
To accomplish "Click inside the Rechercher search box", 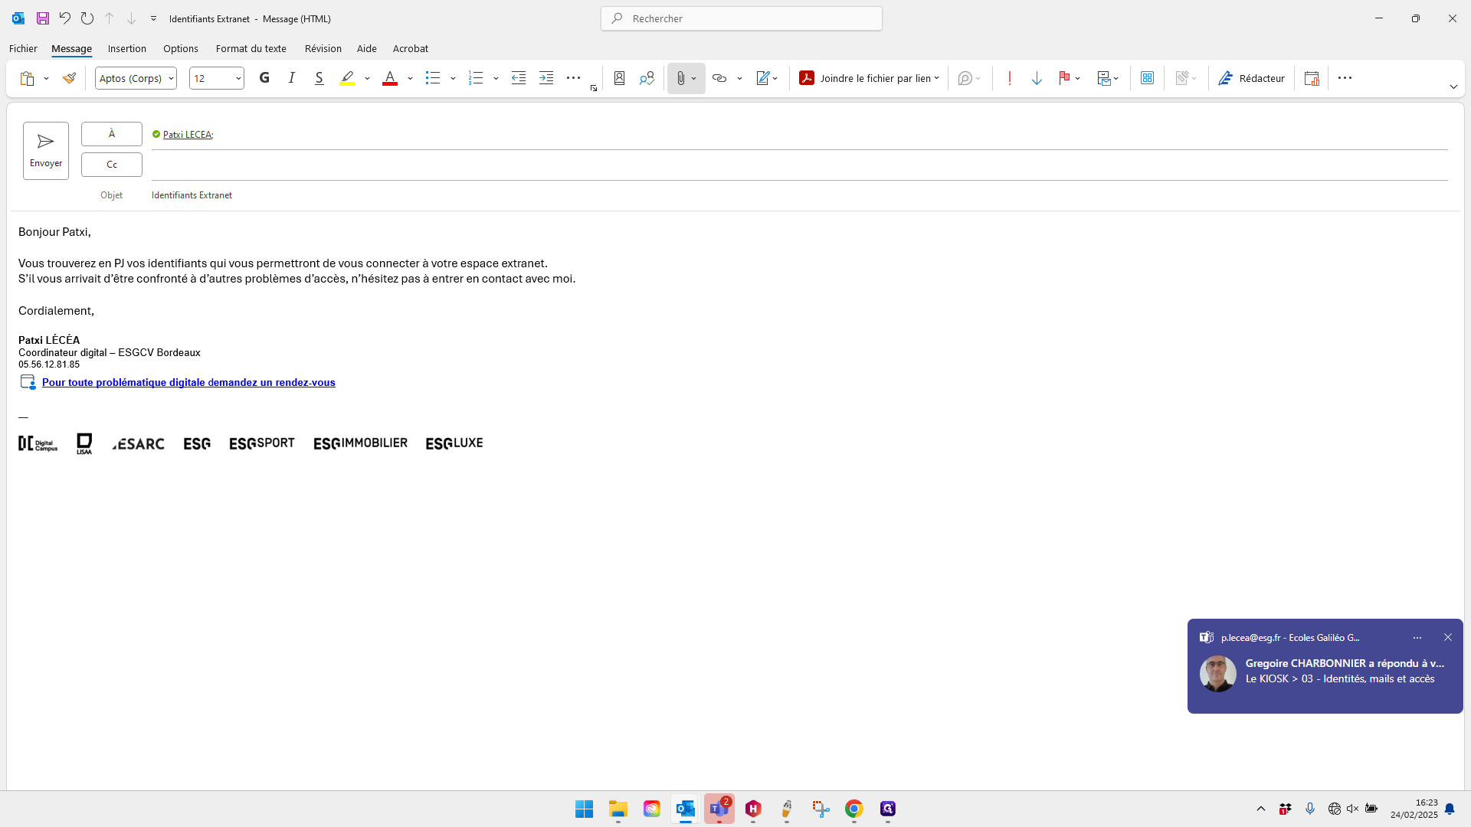I will click(742, 18).
